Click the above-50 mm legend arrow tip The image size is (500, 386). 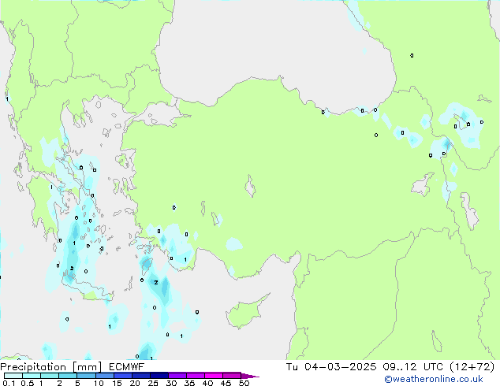click(x=250, y=376)
